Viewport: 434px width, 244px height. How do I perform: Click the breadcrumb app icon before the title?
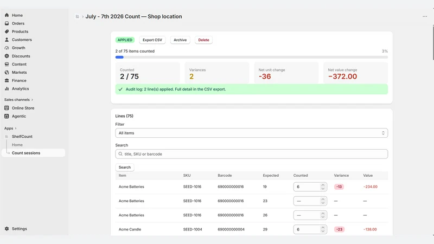click(x=77, y=17)
